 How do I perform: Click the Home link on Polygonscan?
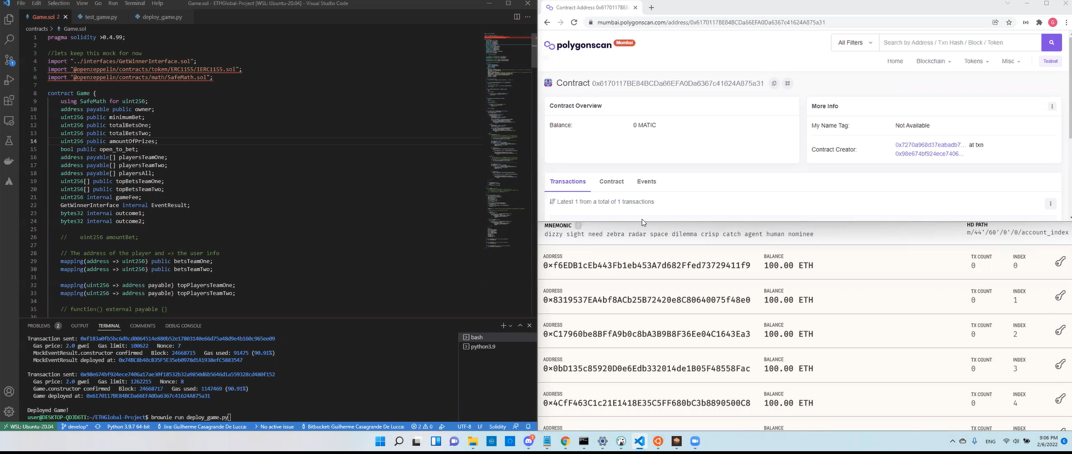(895, 61)
